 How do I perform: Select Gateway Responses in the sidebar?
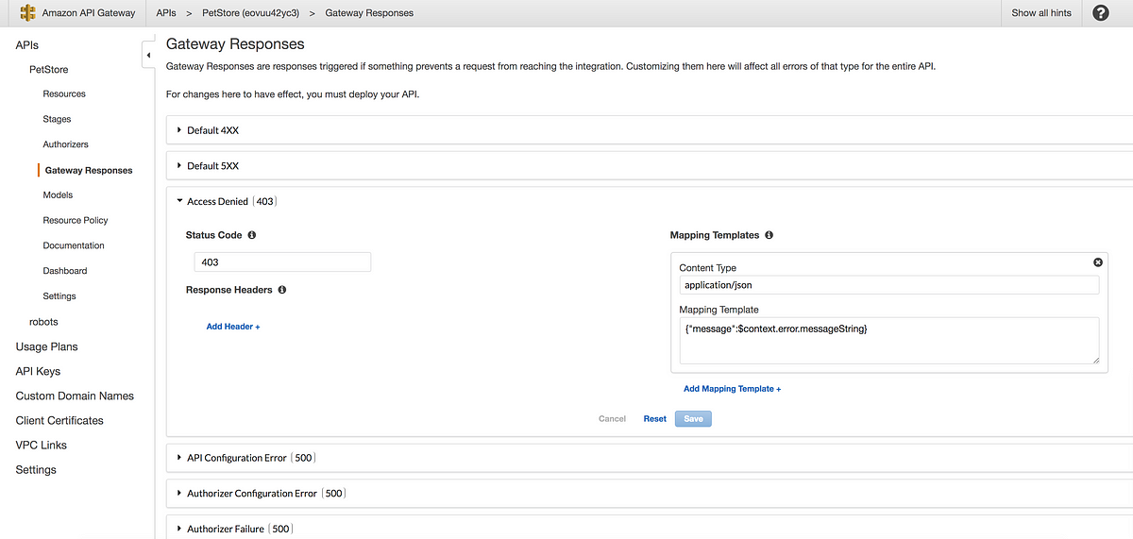89,171
